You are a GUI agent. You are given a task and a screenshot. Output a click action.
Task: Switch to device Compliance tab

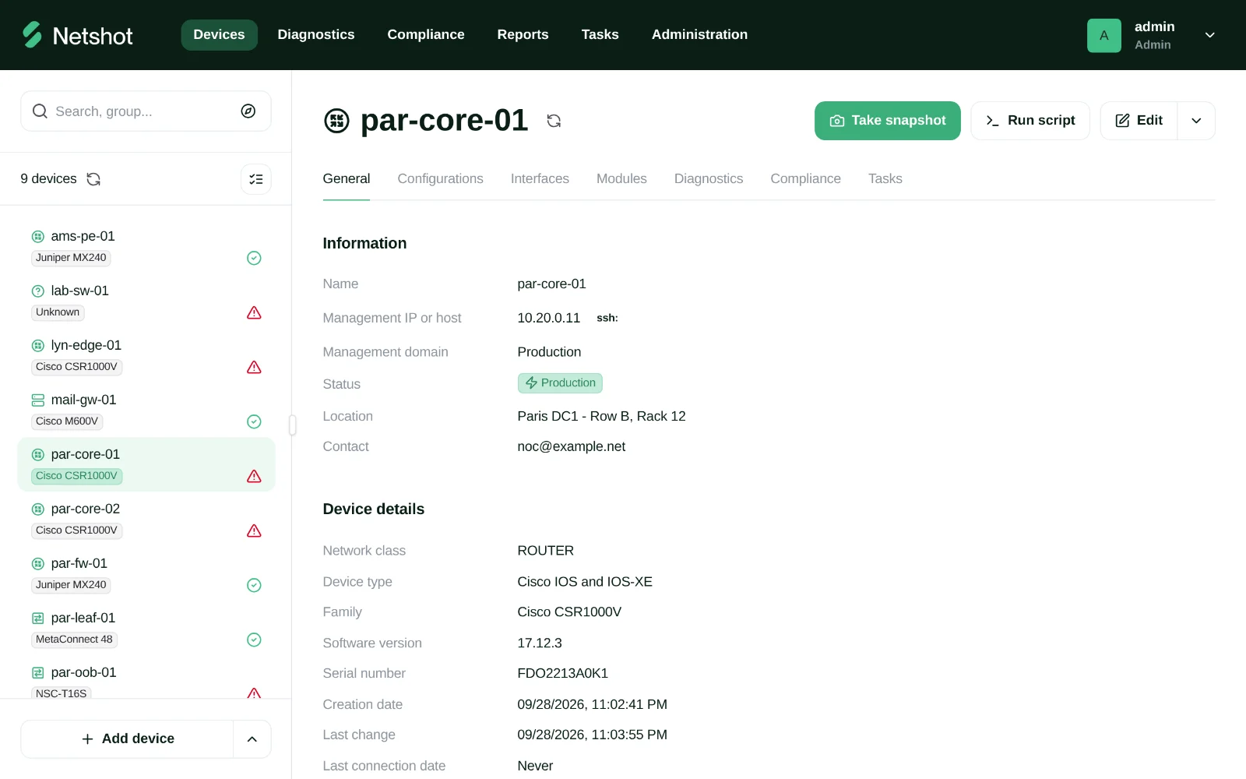coord(805,179)
